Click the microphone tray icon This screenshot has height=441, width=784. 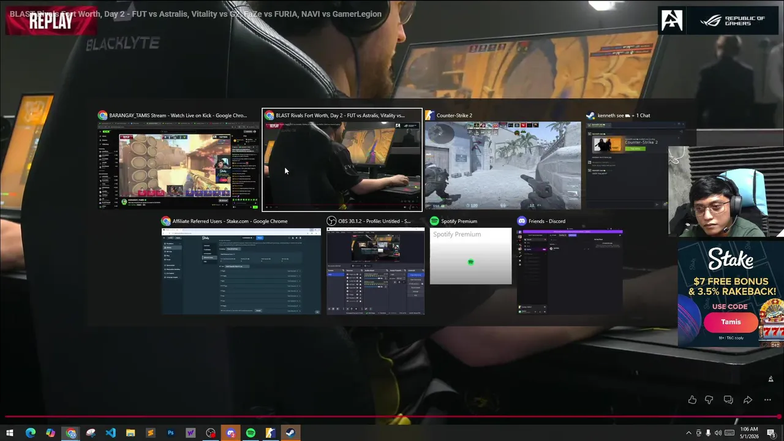[709, 433]
